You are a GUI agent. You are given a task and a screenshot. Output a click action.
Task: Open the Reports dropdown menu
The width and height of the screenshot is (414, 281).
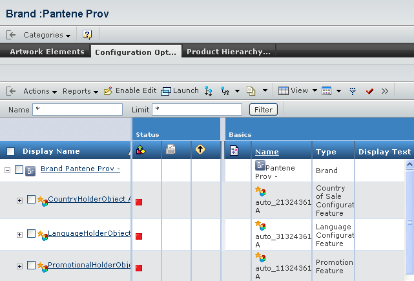click(x=80, y=91)
